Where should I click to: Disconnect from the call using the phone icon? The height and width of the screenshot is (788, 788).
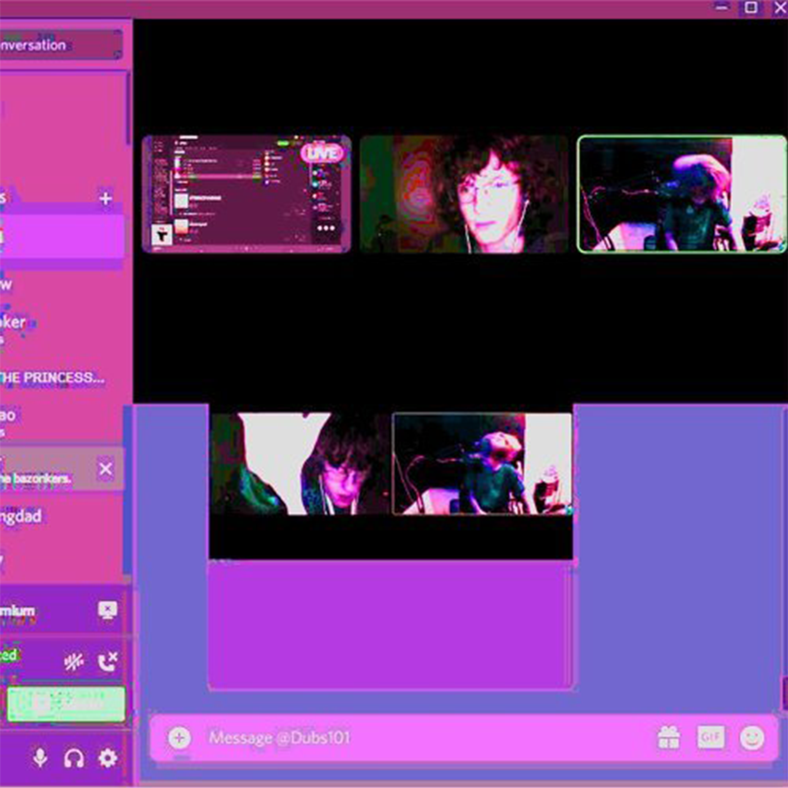(x=107, y=662)
